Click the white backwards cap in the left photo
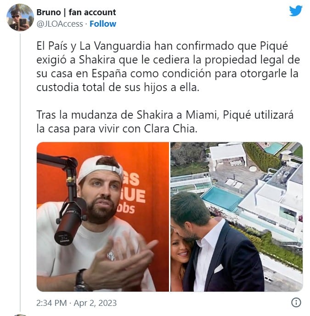The width and height of the screenshot is (310, 316). coord(100,169)
